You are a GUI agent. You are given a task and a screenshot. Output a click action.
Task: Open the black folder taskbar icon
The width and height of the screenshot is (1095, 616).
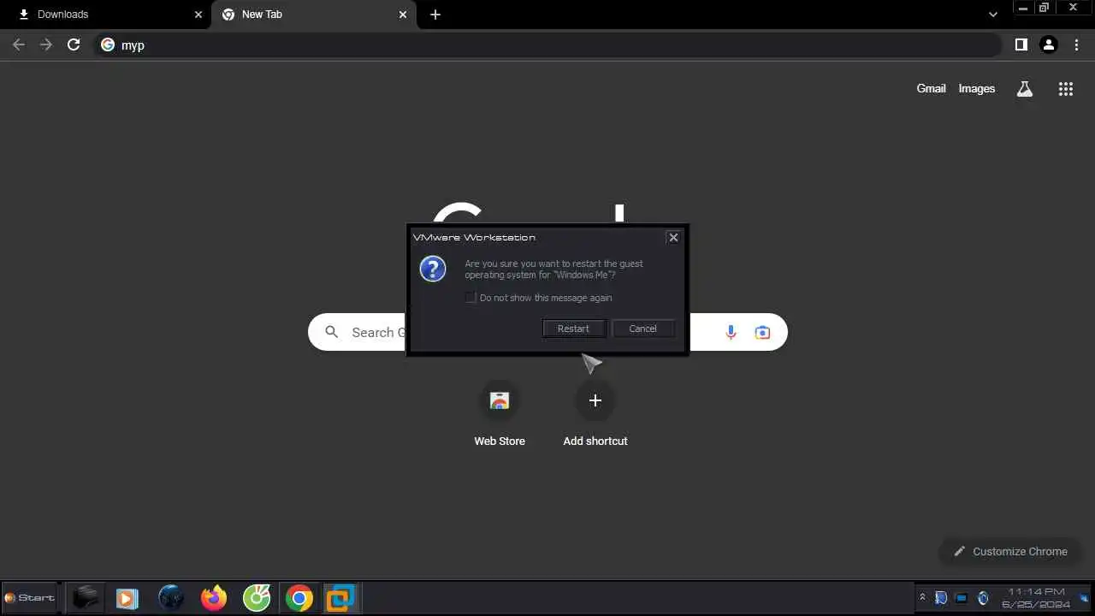86,597
